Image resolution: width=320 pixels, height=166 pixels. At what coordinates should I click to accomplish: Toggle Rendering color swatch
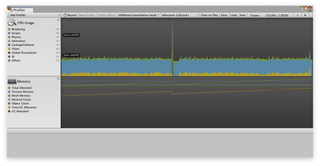tap(9, 29)
